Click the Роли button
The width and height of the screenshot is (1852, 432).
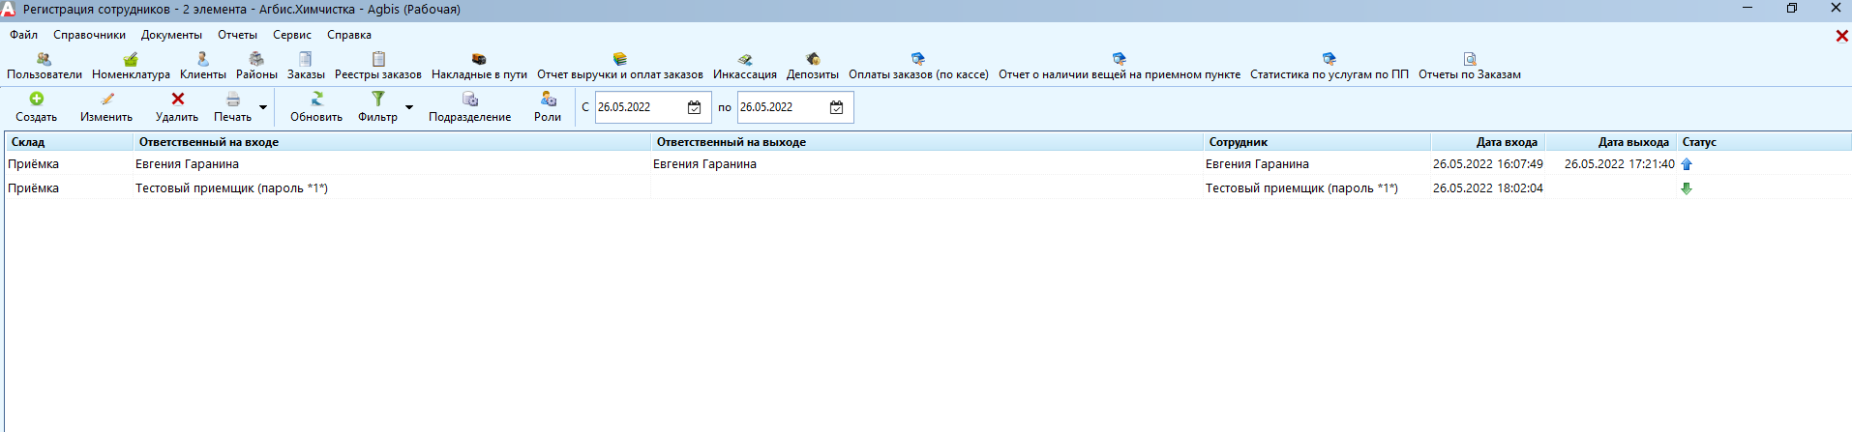548,106
